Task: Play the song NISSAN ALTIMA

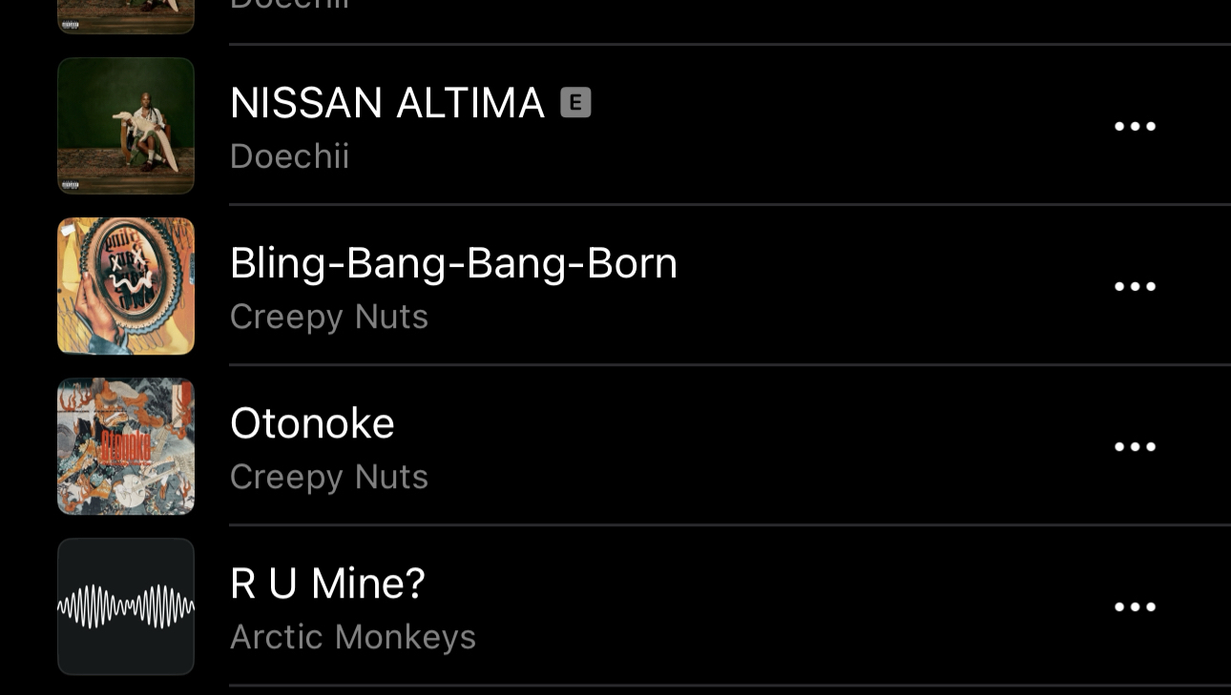Action: tap(386, 103)
